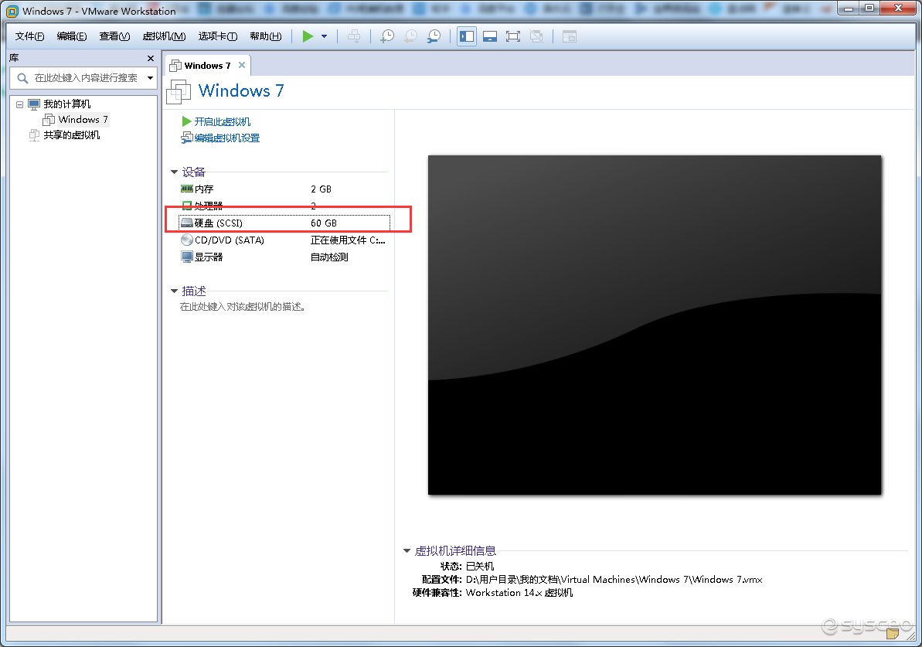Image resolution: width=922 pixels, height=647 pixels.
Task: Select 我的计算机 in the library tree
Action: (x=67, y=104)
